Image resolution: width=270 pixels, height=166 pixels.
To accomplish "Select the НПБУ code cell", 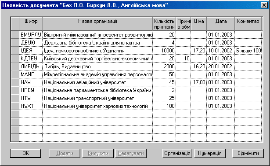I will coord(31,90).
